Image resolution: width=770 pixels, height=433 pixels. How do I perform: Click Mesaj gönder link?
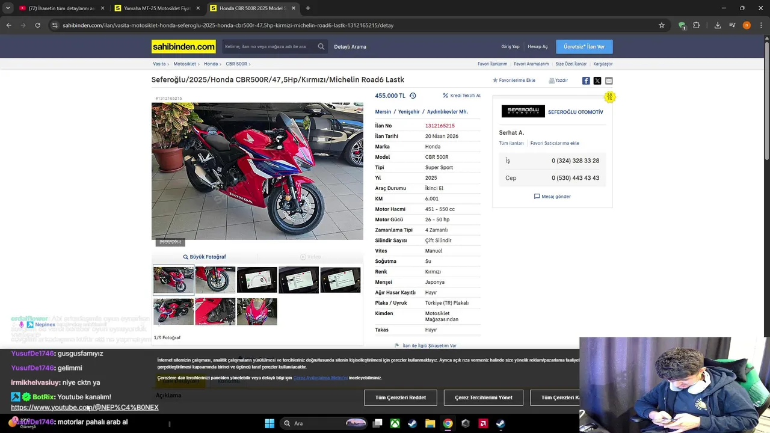552,197
